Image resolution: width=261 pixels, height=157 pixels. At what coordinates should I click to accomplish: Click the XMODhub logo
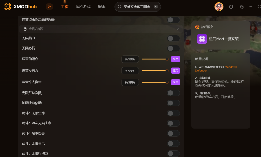click(x=20, y=7)
